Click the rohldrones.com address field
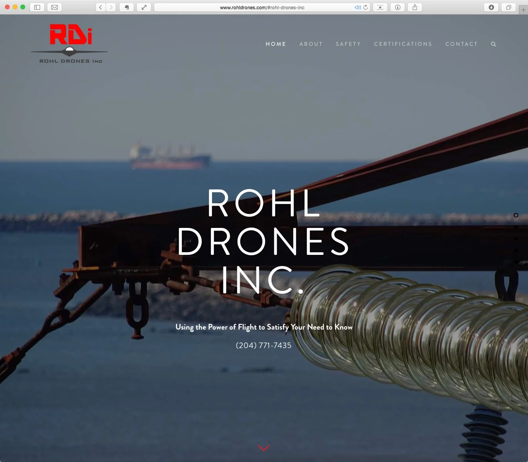 (x=262, y=7)
